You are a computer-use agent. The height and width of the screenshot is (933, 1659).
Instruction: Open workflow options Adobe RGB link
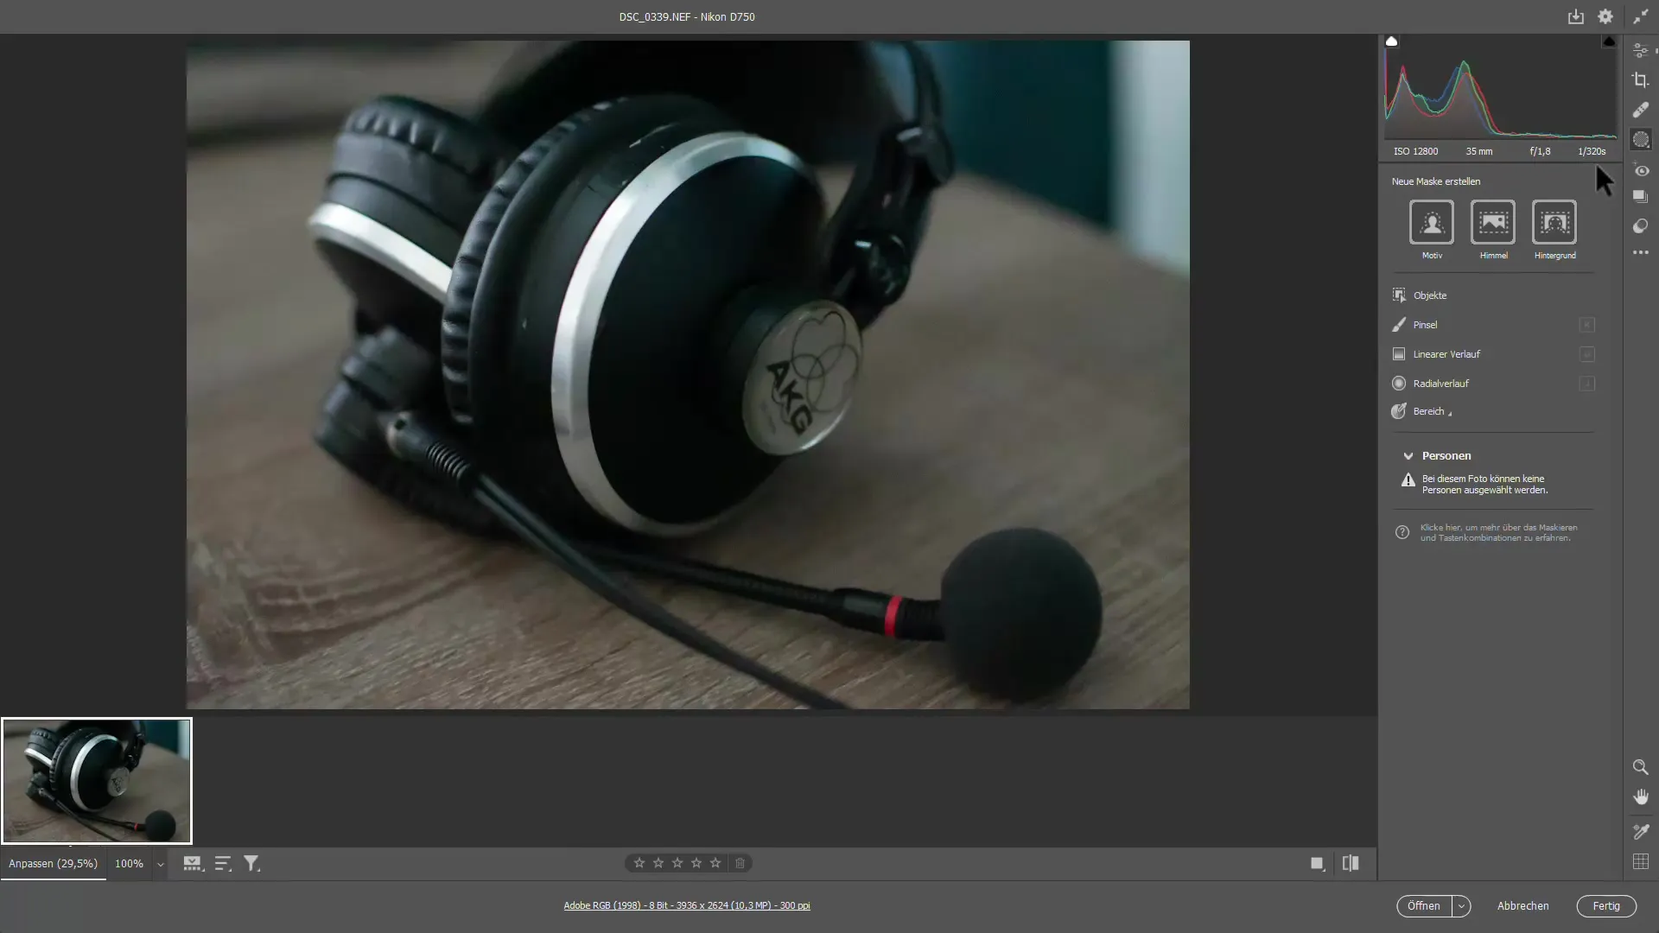(687, 905)
